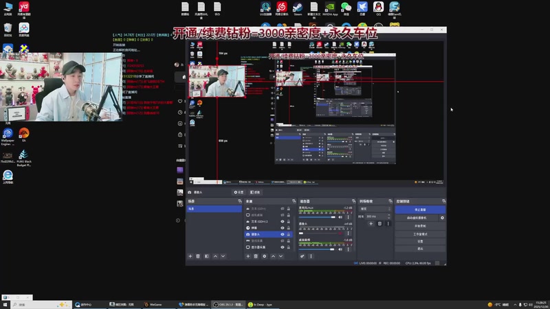Add a new source with the plus icon
The height and width of the screenshot is (309, 550).
coord(247,256)
